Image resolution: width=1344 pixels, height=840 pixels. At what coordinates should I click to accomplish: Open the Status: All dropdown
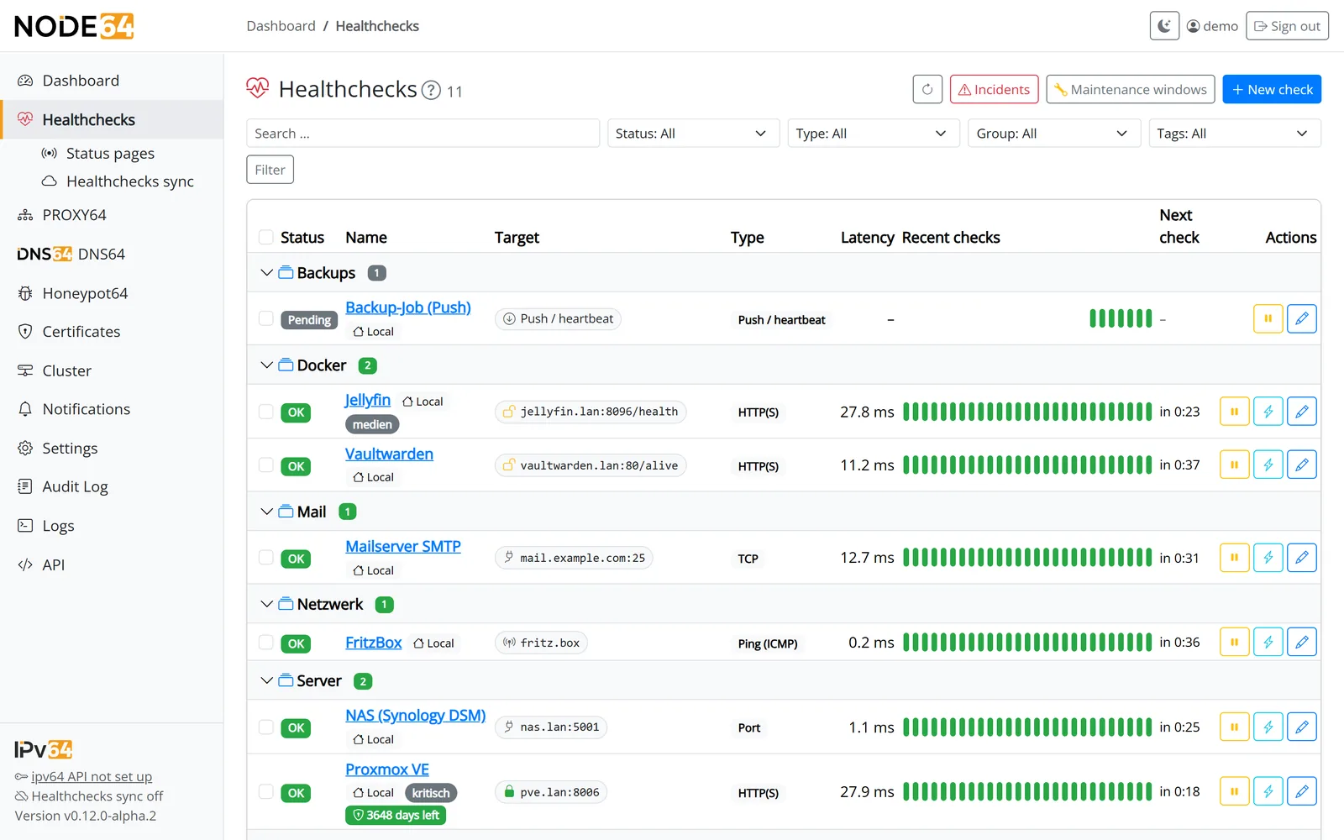pos(693,134)
